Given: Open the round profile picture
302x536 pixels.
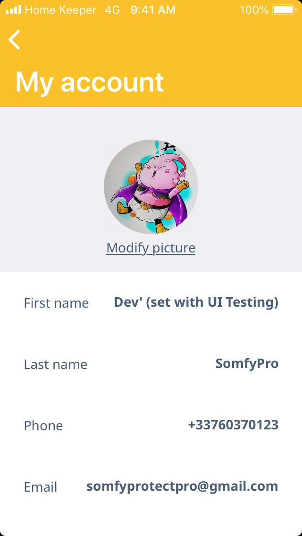Looking at the screenshot, I should (x=151, y=187).
